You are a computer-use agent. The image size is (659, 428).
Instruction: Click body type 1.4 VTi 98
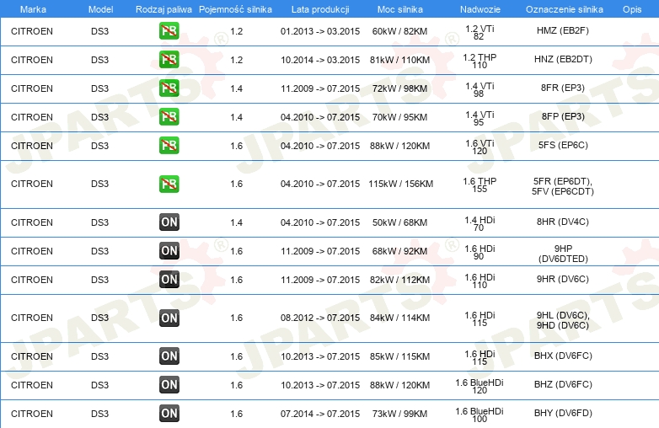click(480, 89)
